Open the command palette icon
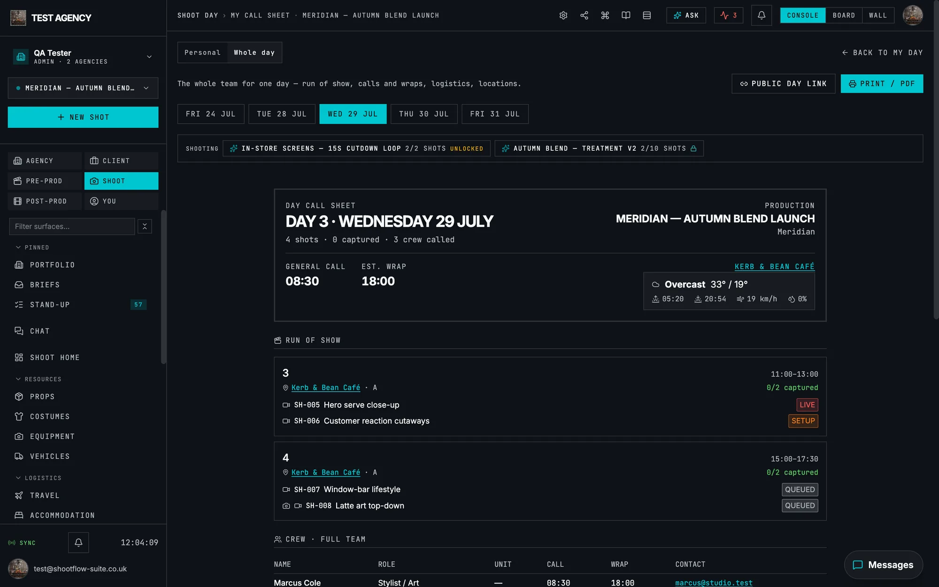939x587 pixels. pos(605,15)
